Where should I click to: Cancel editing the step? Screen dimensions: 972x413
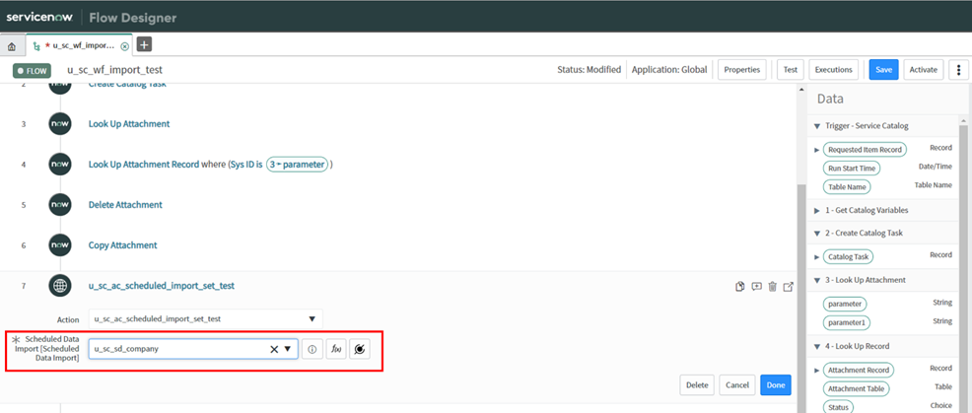click(737, 385)
